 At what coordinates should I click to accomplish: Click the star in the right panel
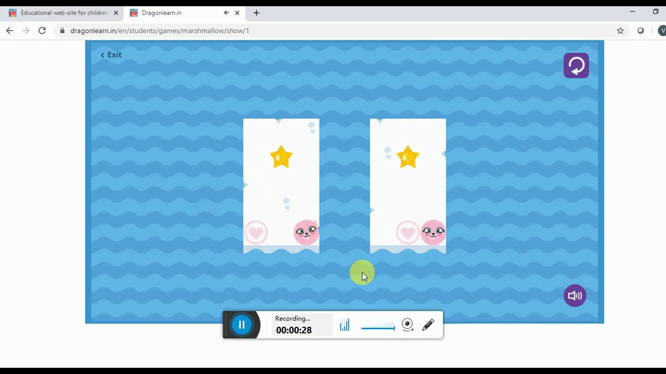click(x=407, y=157)
